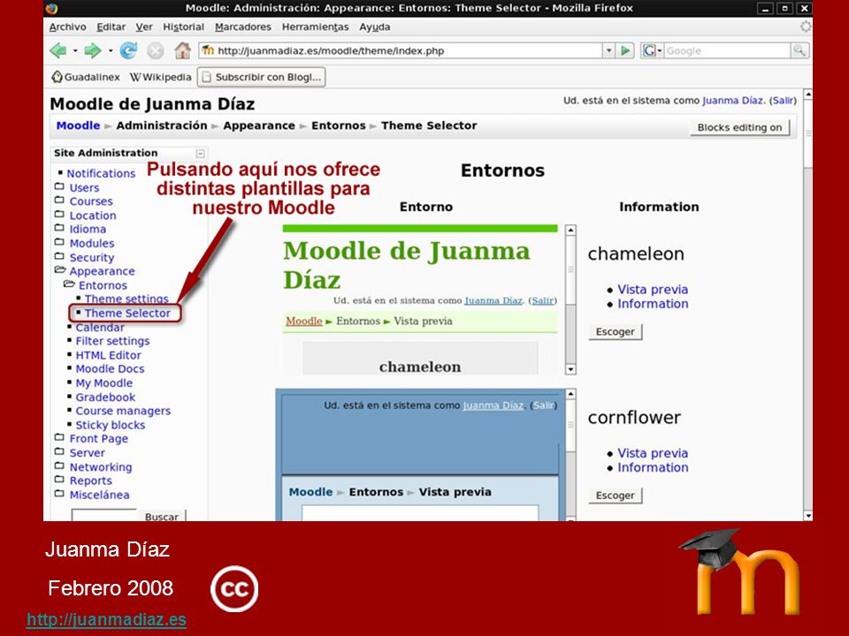
Task: Reload the page with refresh icon
Action: pos(128,51)
